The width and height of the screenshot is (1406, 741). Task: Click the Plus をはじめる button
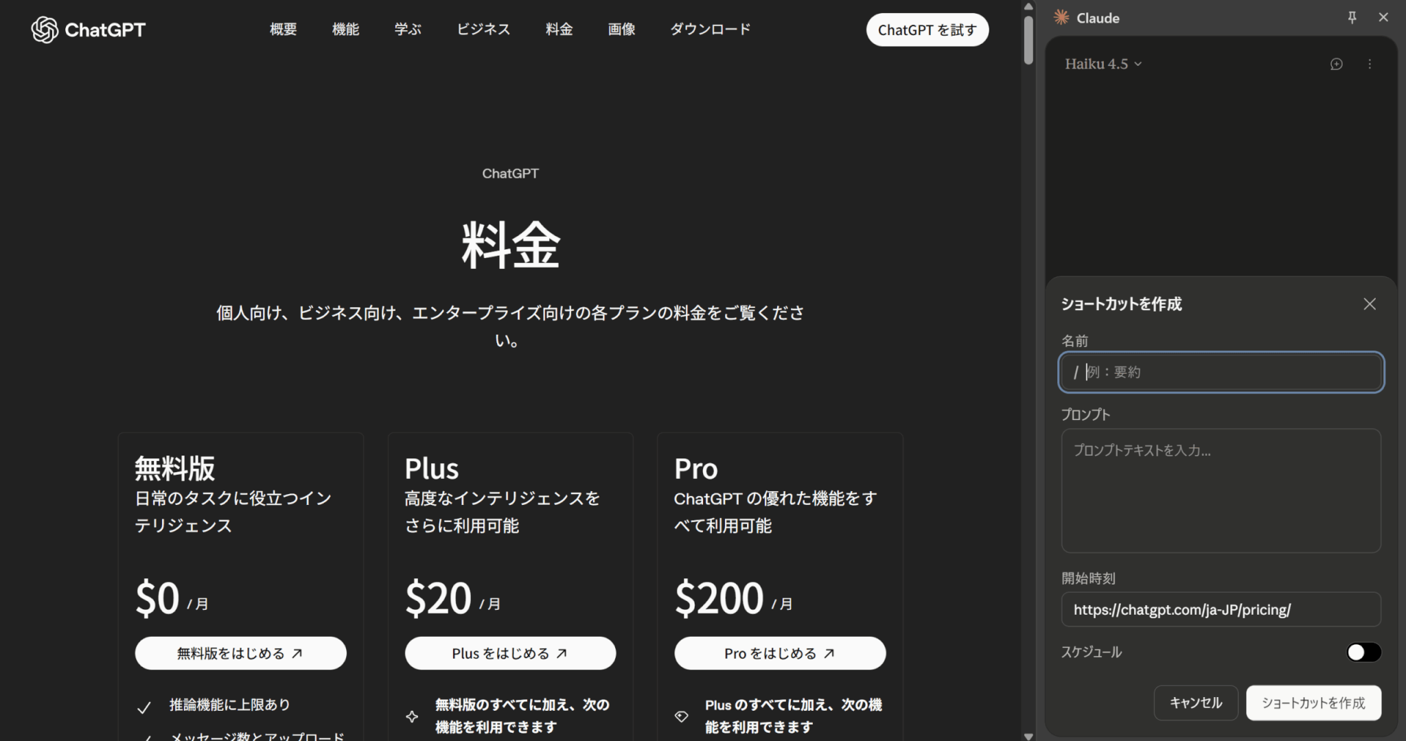509,653
